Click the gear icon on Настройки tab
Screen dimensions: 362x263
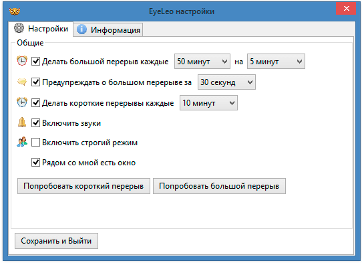click(x=19, y=28)
